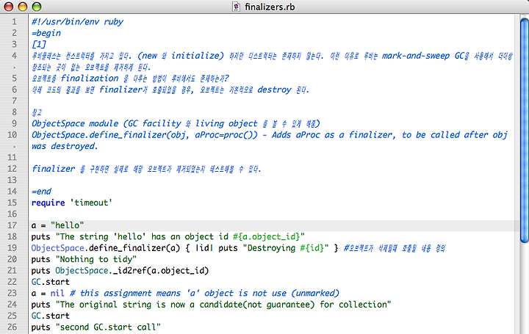Click 'mark-and-sweep' in the comment
Image resolution: width=529 pixels, height=334 pixels.
[416, 56]
